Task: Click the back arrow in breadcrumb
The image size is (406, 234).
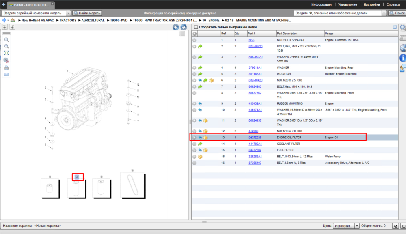Action: click(4, 20)
